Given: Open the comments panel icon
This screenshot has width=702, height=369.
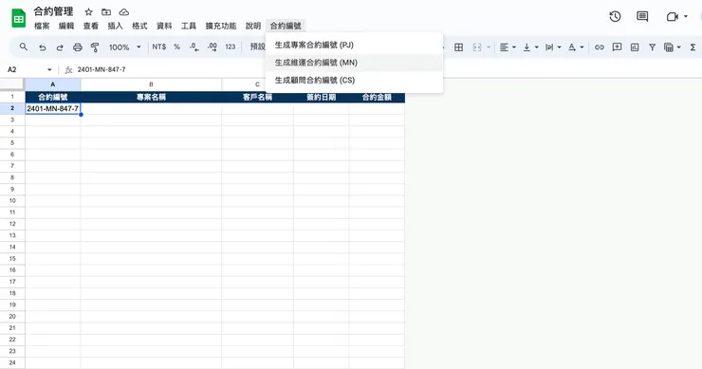Looking at the screenshot, I should point(642,16).
